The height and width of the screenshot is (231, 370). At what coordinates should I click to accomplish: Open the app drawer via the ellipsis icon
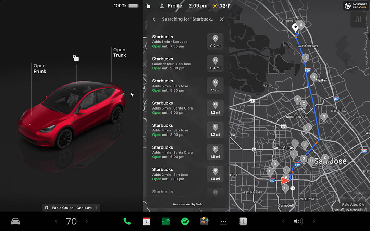223,221
